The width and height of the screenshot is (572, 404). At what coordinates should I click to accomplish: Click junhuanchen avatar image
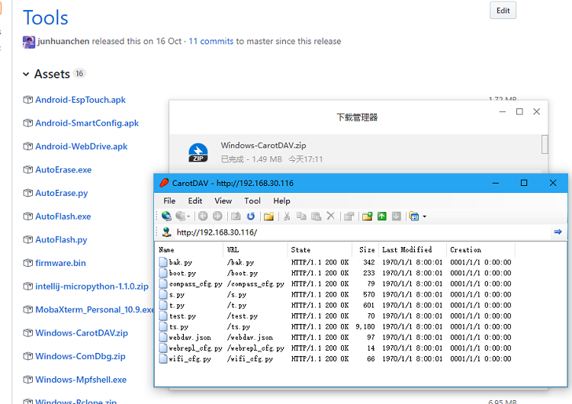click(29, 42)
